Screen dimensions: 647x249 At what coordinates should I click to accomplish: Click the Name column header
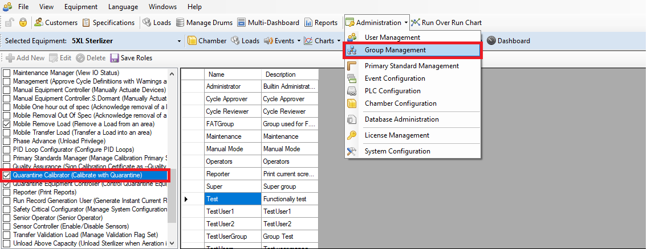[217, 74]
